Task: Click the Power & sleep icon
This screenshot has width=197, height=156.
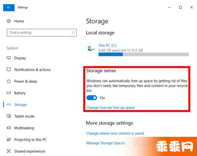Action: point(9,81)
